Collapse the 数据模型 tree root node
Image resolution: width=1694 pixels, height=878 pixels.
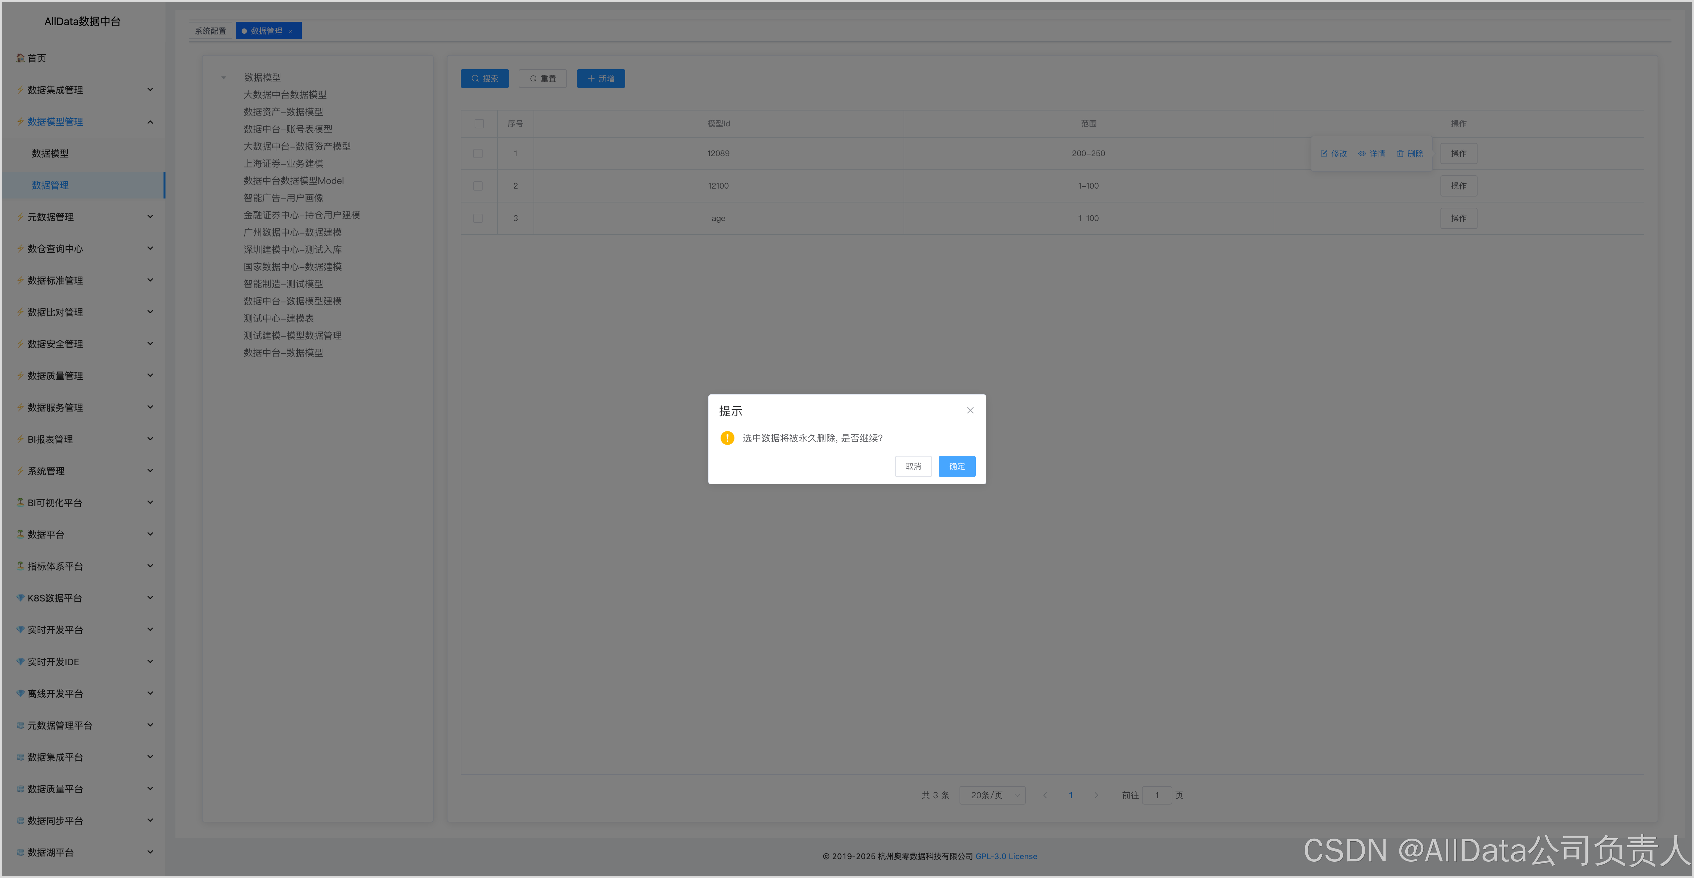coord(224,77)
